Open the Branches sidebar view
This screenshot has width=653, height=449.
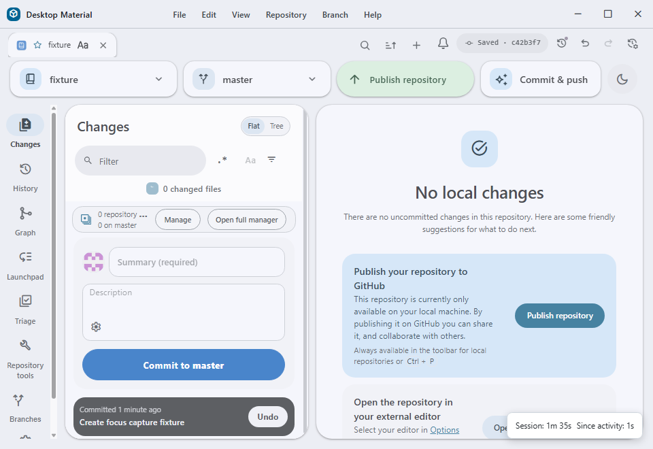pyautogui.click(x=25, y=408)
